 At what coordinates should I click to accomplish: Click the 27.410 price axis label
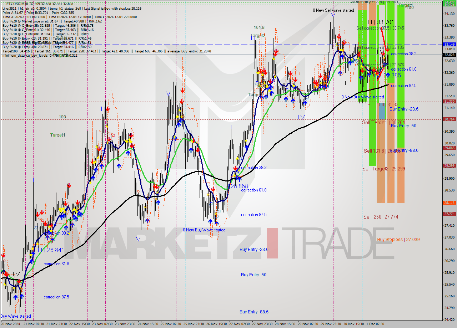449,226
